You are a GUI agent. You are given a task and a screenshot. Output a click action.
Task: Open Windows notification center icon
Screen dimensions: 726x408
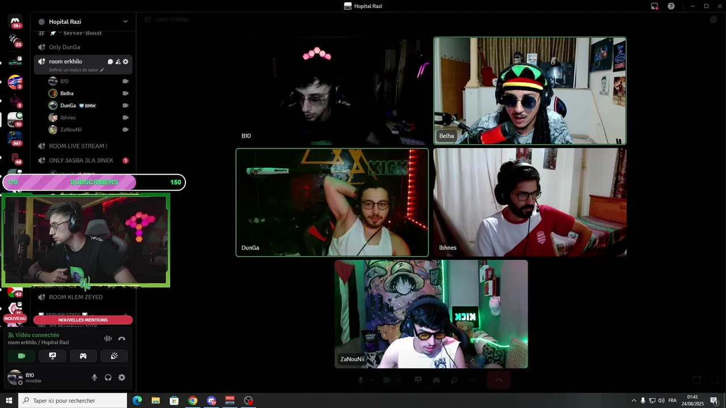714,401
